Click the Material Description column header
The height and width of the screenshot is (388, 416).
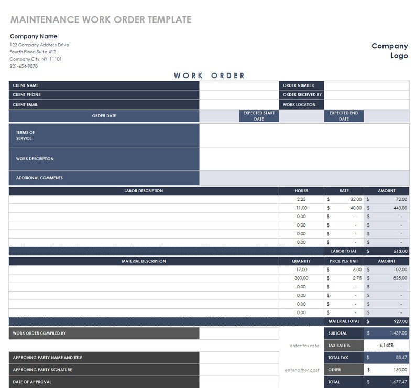coord(144,261)
